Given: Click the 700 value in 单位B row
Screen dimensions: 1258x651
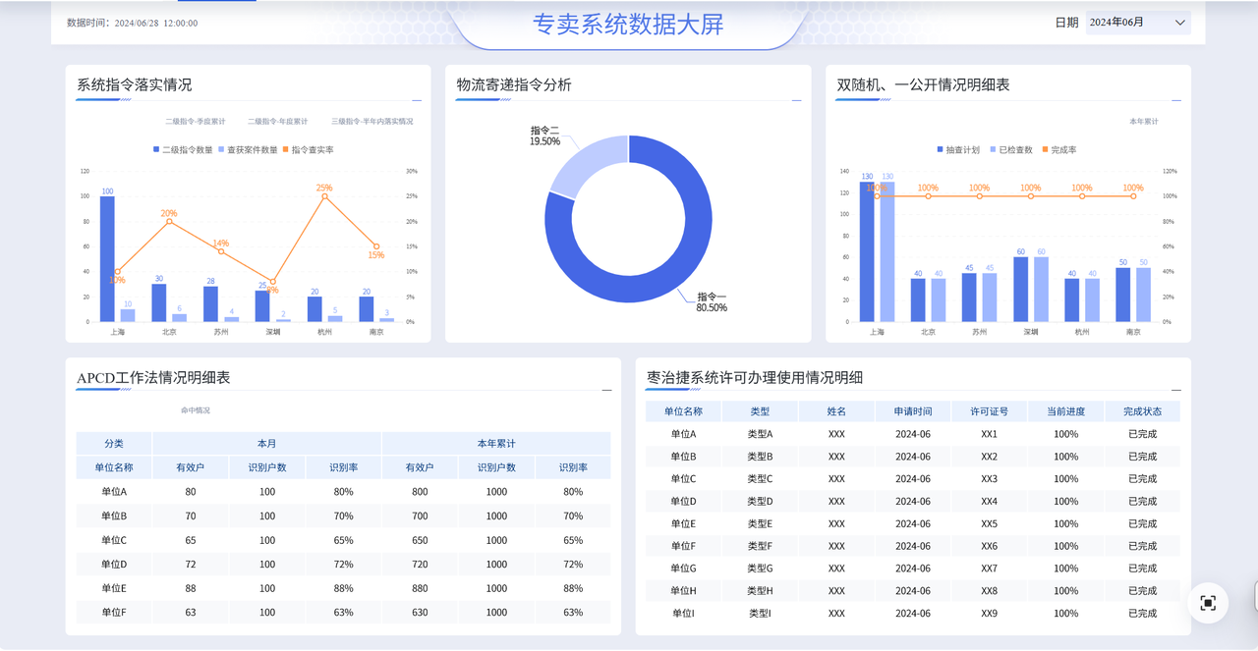Looking at the screenshot, I should coord(420,515).
